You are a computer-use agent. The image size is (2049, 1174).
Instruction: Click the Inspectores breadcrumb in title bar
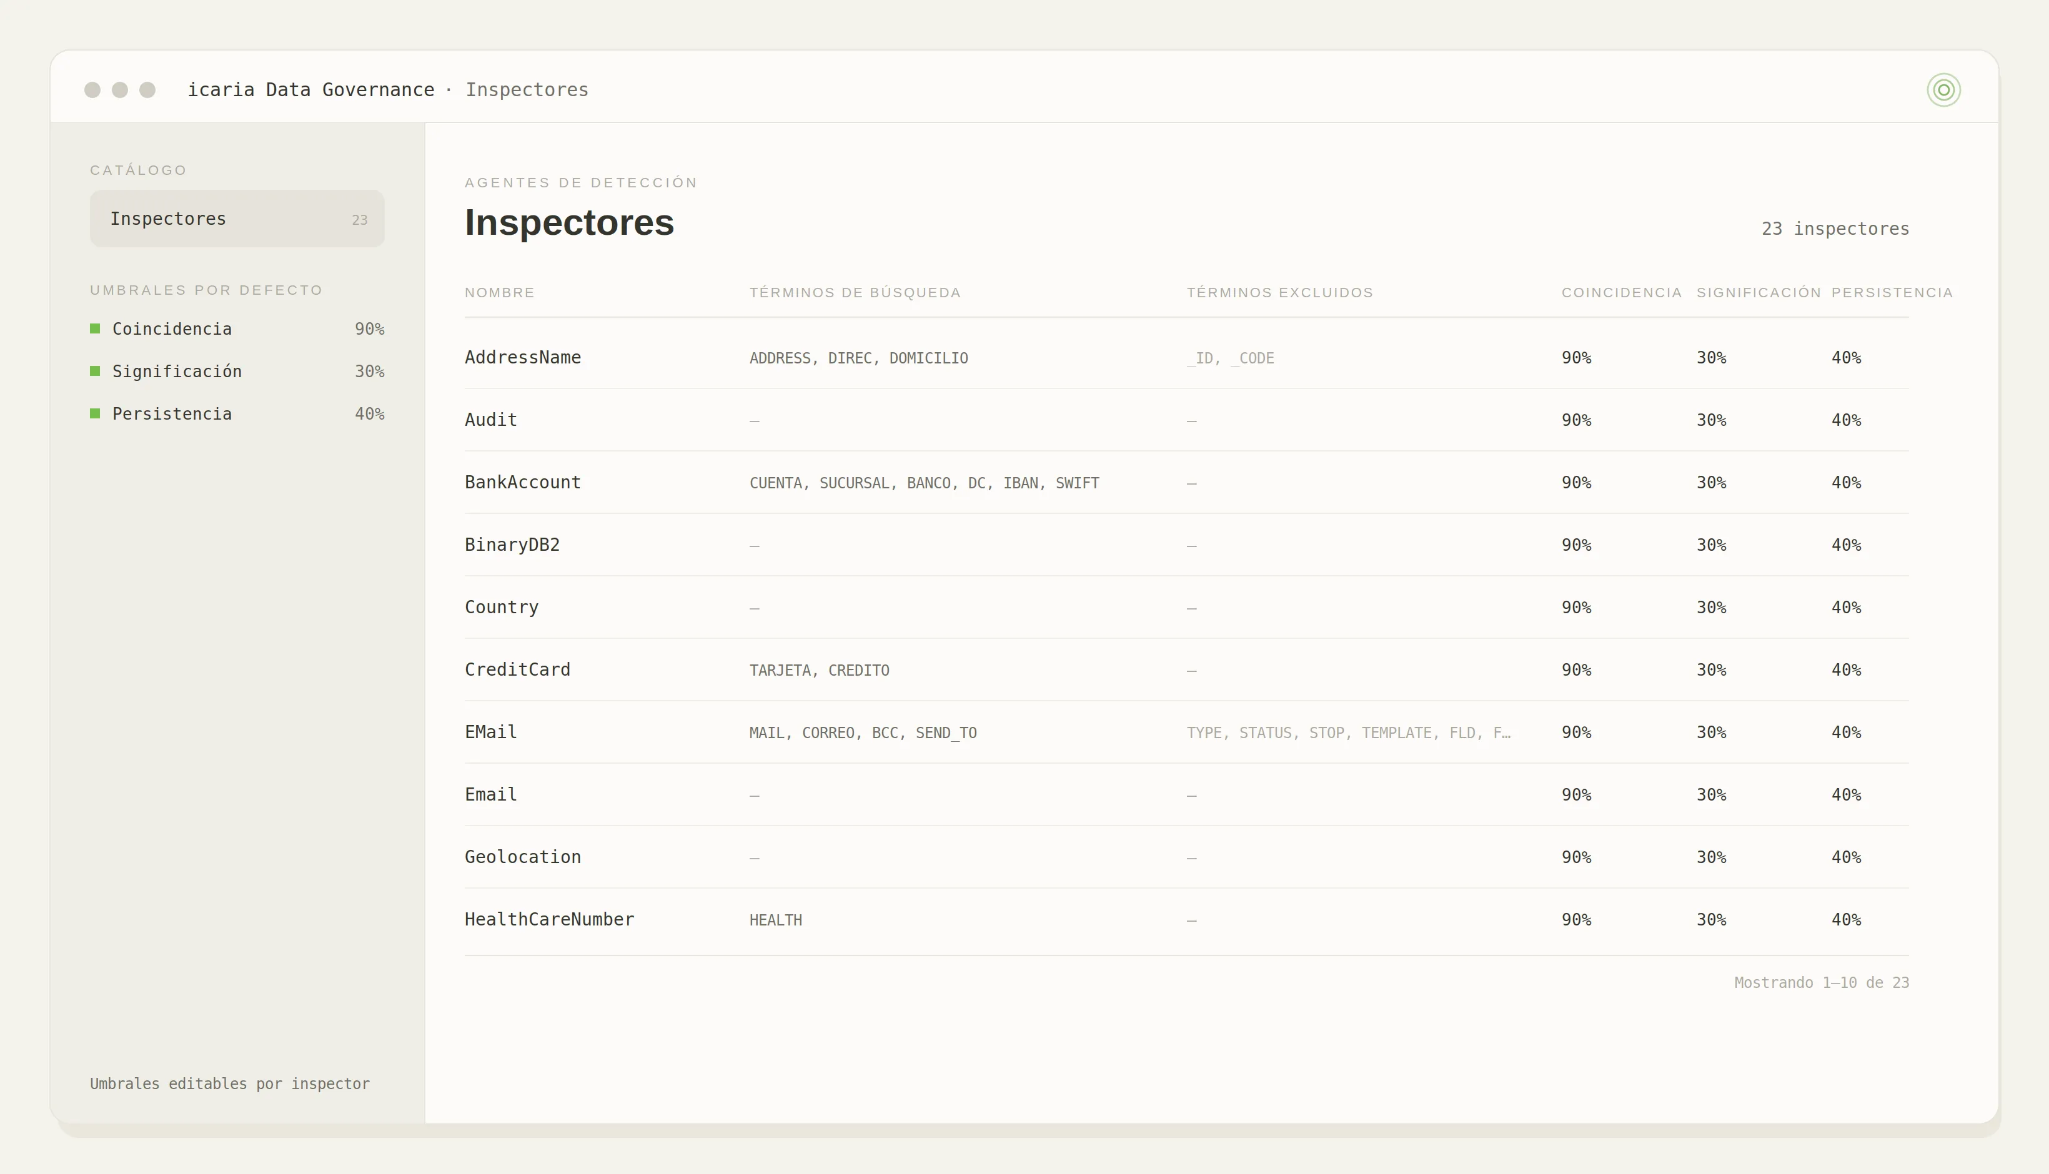coord(527,89)
